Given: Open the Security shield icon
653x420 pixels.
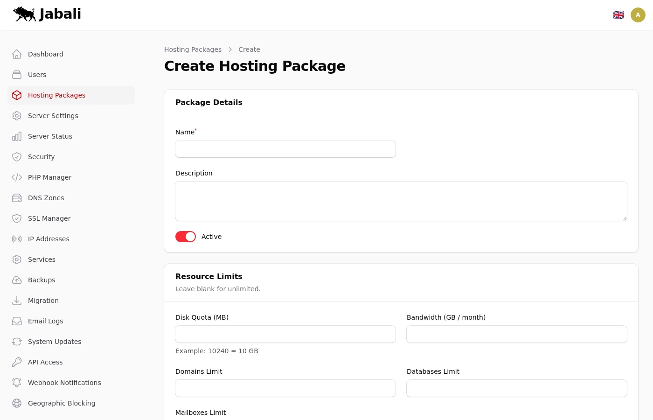Looking at the screenshot, I should pos(17,157).
